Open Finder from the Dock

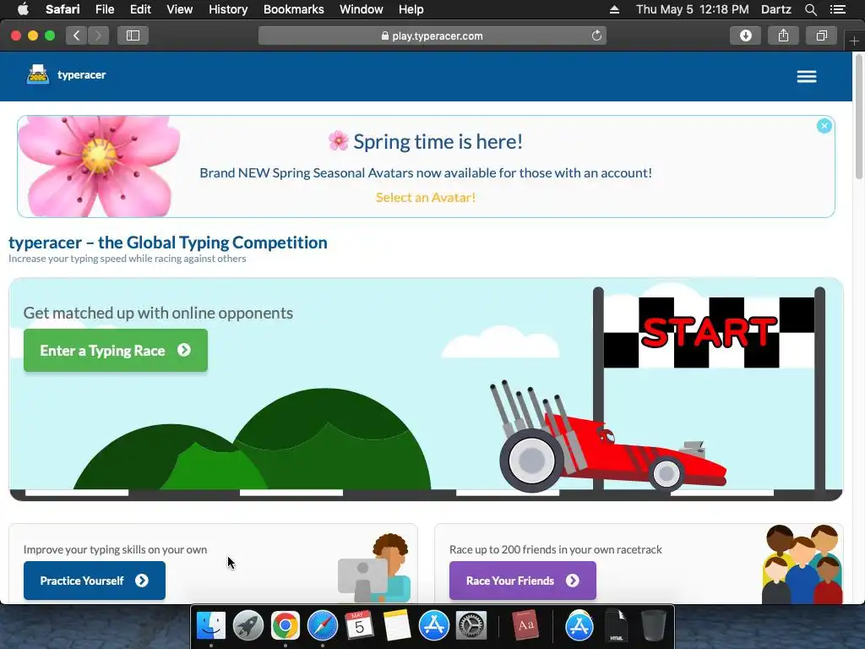(211, 626)
